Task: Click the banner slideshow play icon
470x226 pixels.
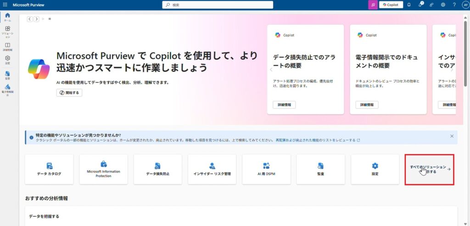Action: [x=43, y=19]
